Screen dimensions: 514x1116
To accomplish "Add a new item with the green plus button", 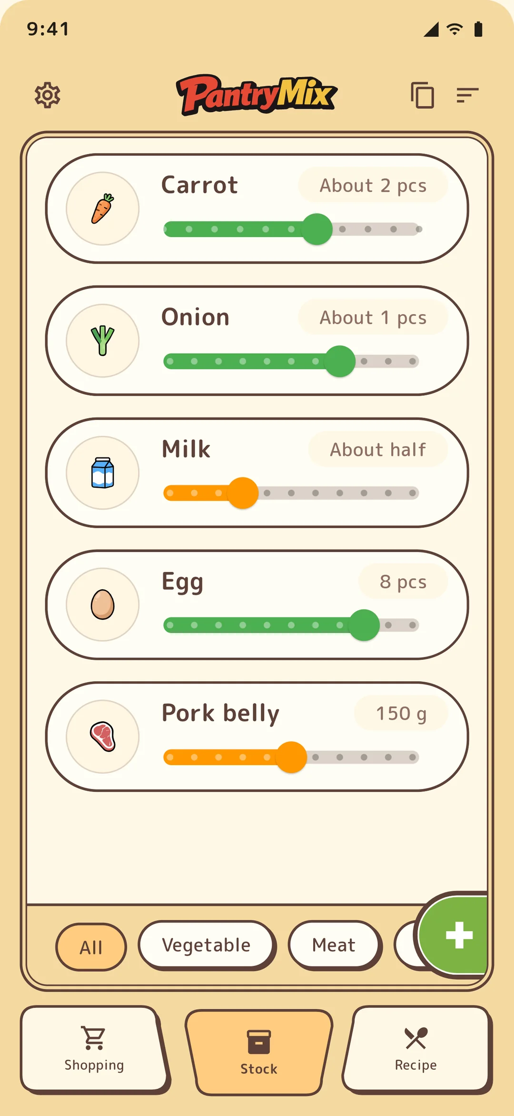I will click(455, 935).
